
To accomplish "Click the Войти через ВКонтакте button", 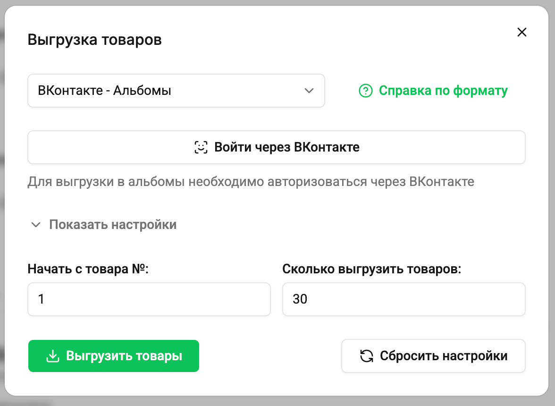I will (x=277, y=147).
